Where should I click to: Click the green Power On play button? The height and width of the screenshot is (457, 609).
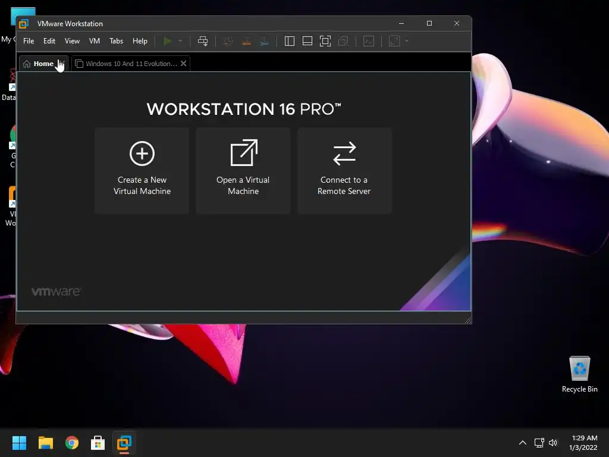[x=167, y=41]
